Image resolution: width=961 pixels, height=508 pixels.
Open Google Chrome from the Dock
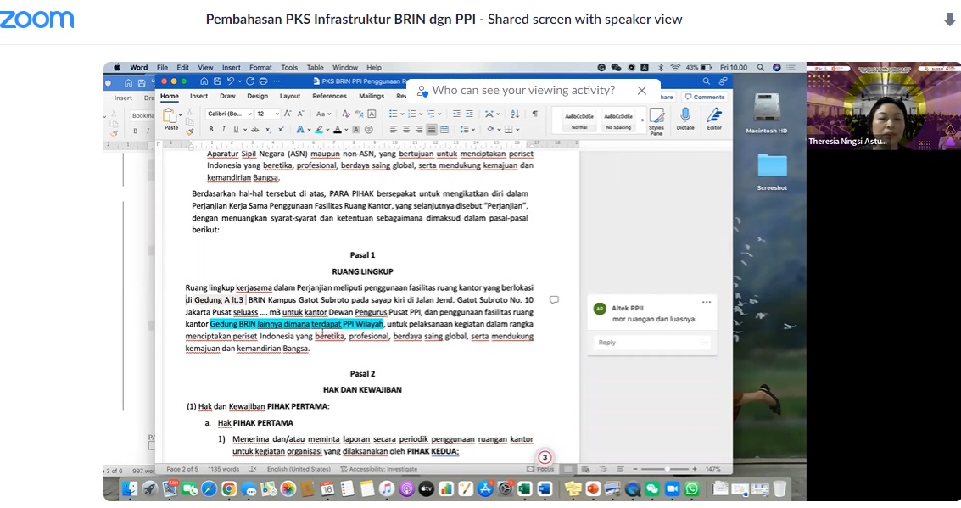[x=229, y=489]
